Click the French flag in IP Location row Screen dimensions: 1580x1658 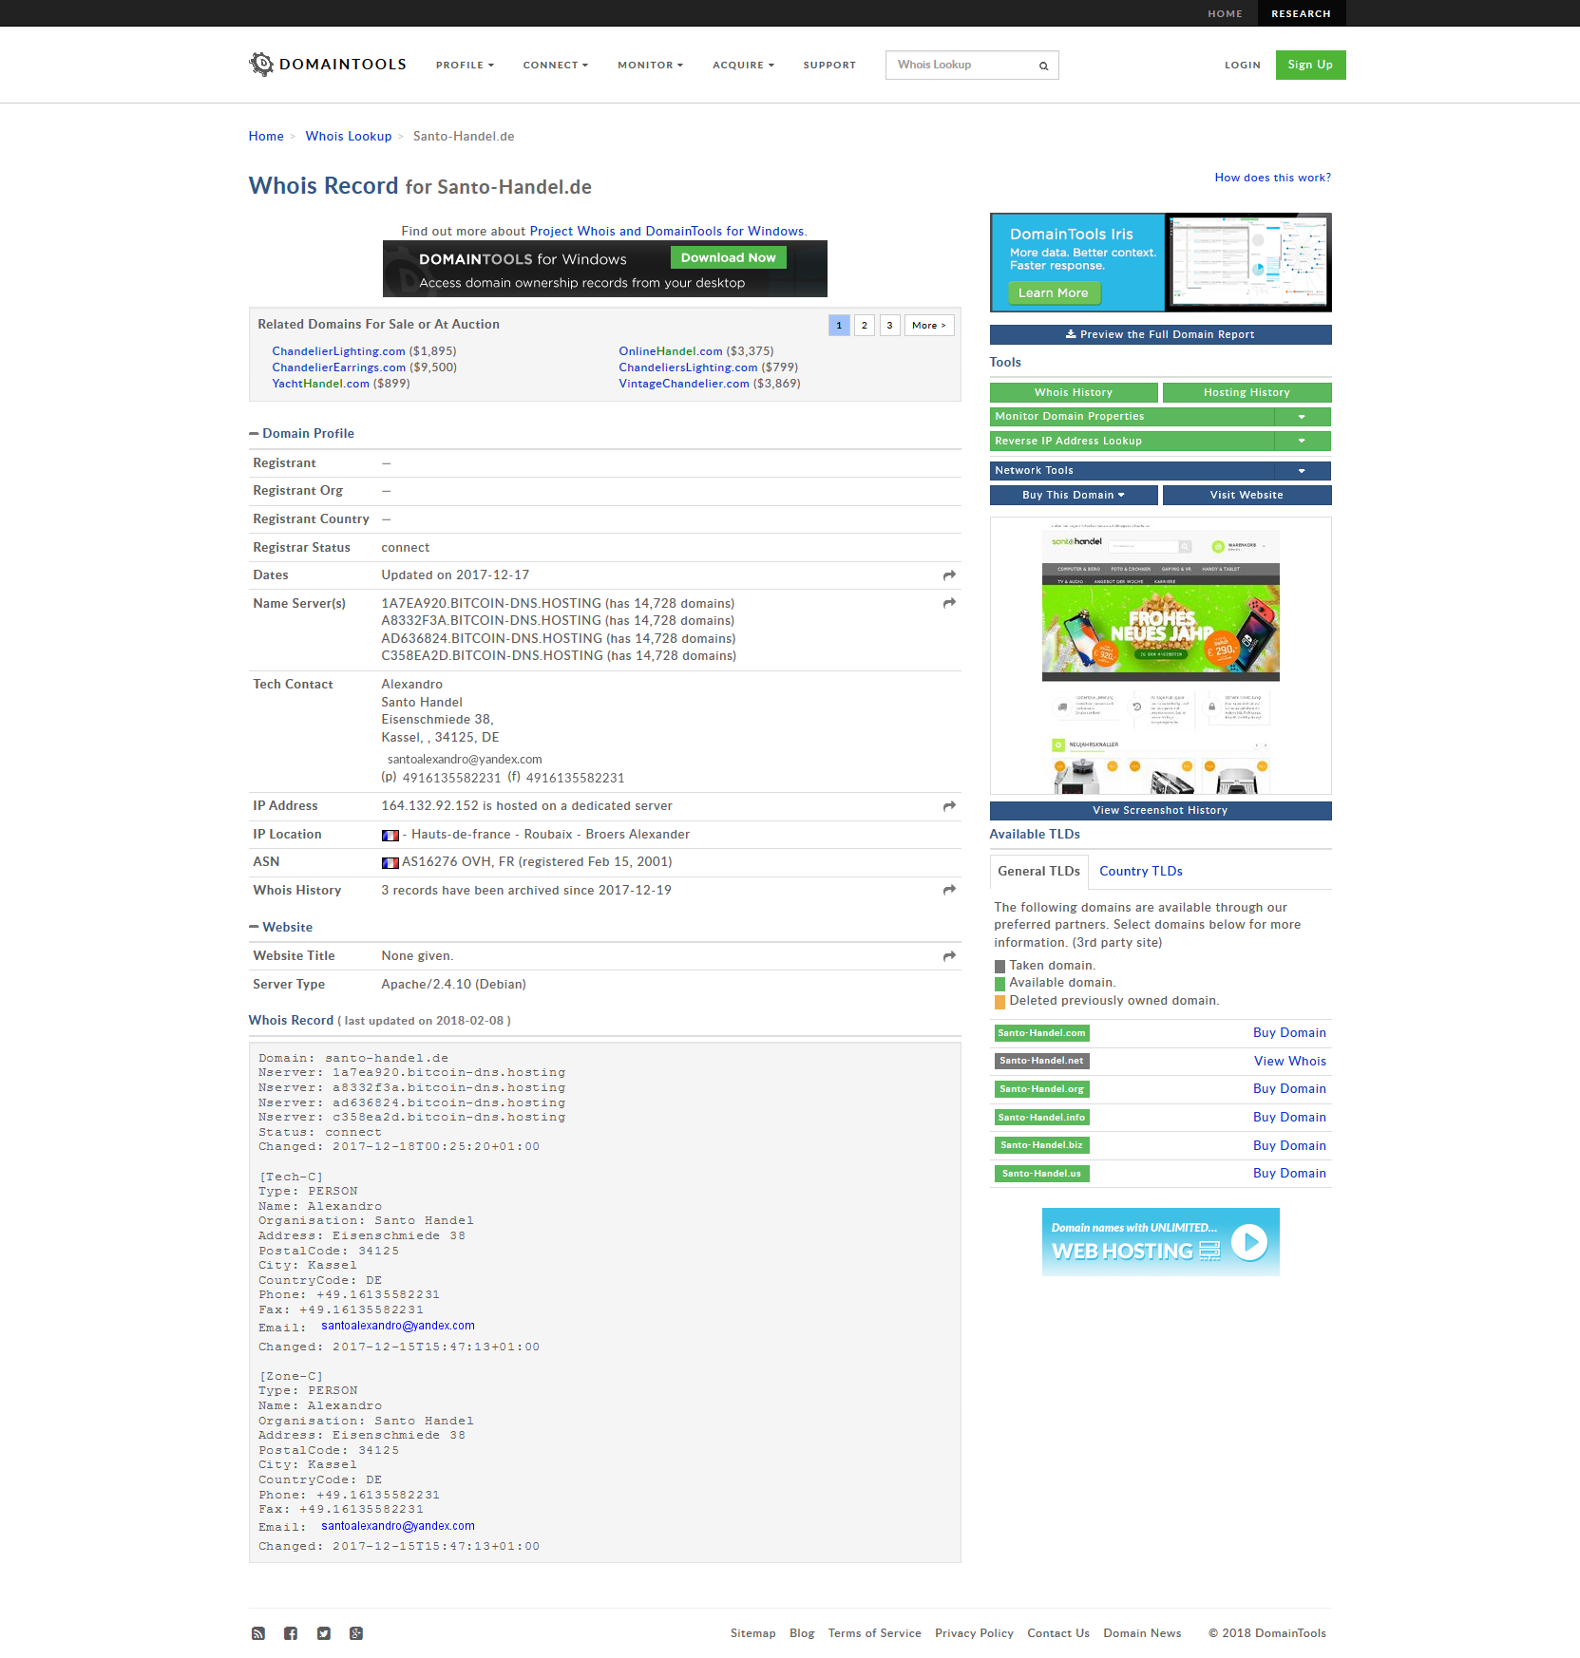[390, 836]
